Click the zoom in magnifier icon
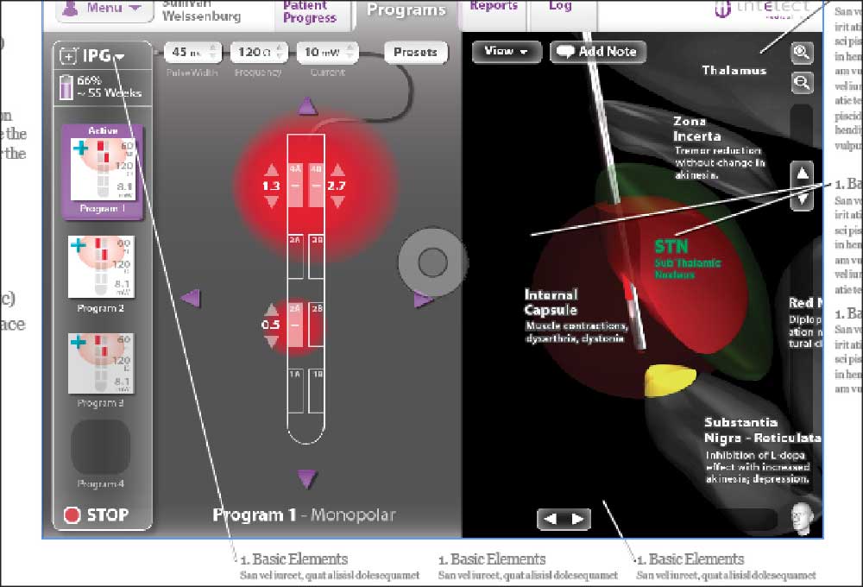 click(803, 52)
